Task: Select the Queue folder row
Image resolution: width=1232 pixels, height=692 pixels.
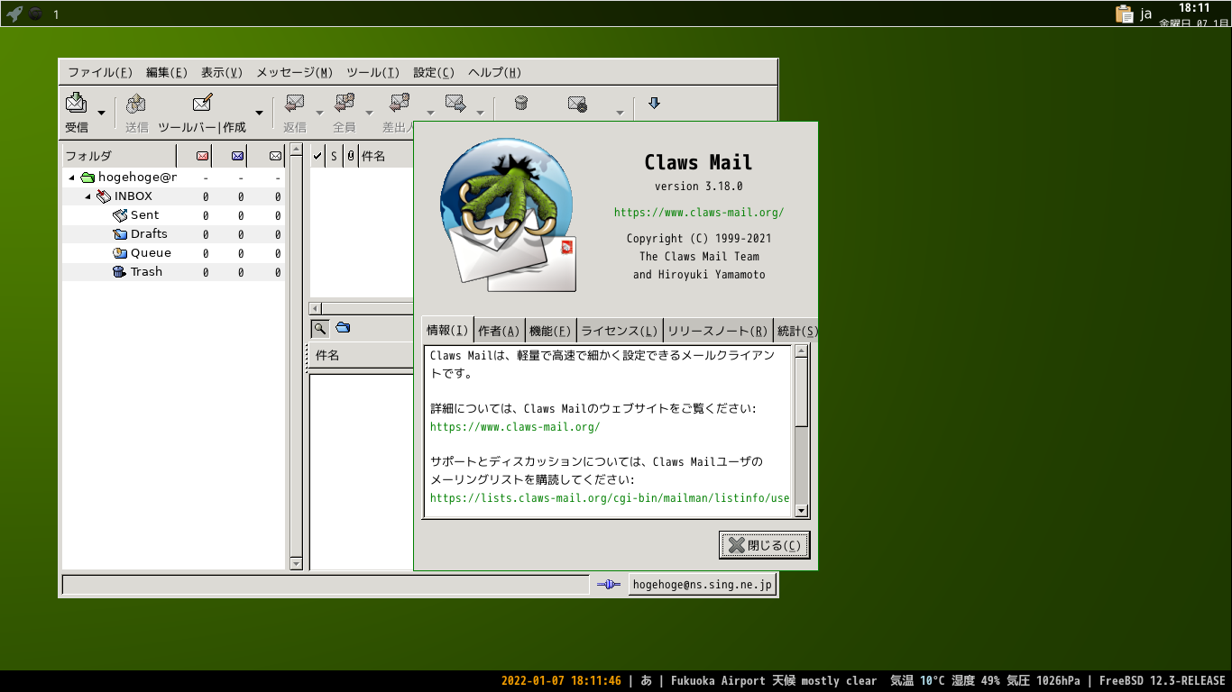Action: tap(173, 253)
